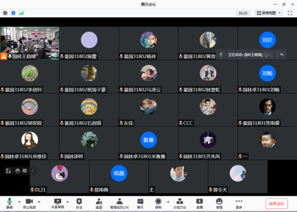The image size is (297, 212).
Task: Open the meeting info icon
Action: [5, 13]
